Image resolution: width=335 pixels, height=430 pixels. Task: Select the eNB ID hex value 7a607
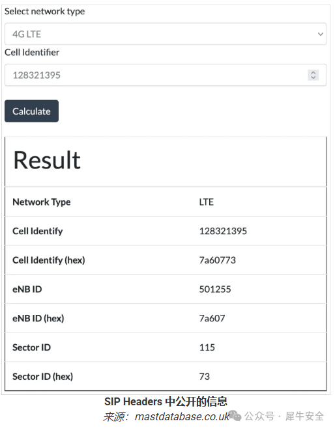coord(212,318)
